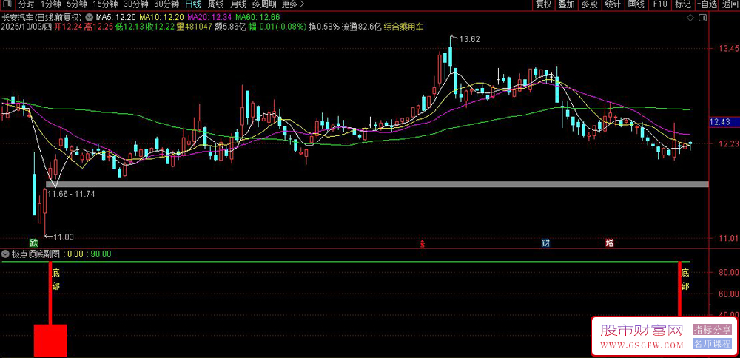Image resolution: width=740 pixels, height=358 pixels.
Task: Click the left 底部 signal label
Action: point(55,280)
